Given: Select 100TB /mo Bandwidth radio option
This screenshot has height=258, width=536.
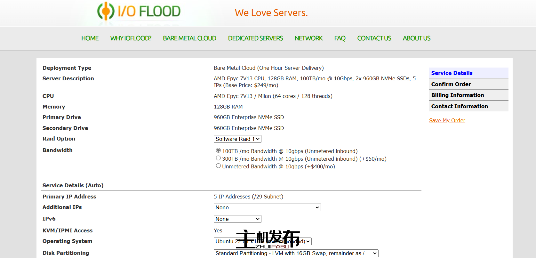Looking at the screenshot, I should 218,150.
